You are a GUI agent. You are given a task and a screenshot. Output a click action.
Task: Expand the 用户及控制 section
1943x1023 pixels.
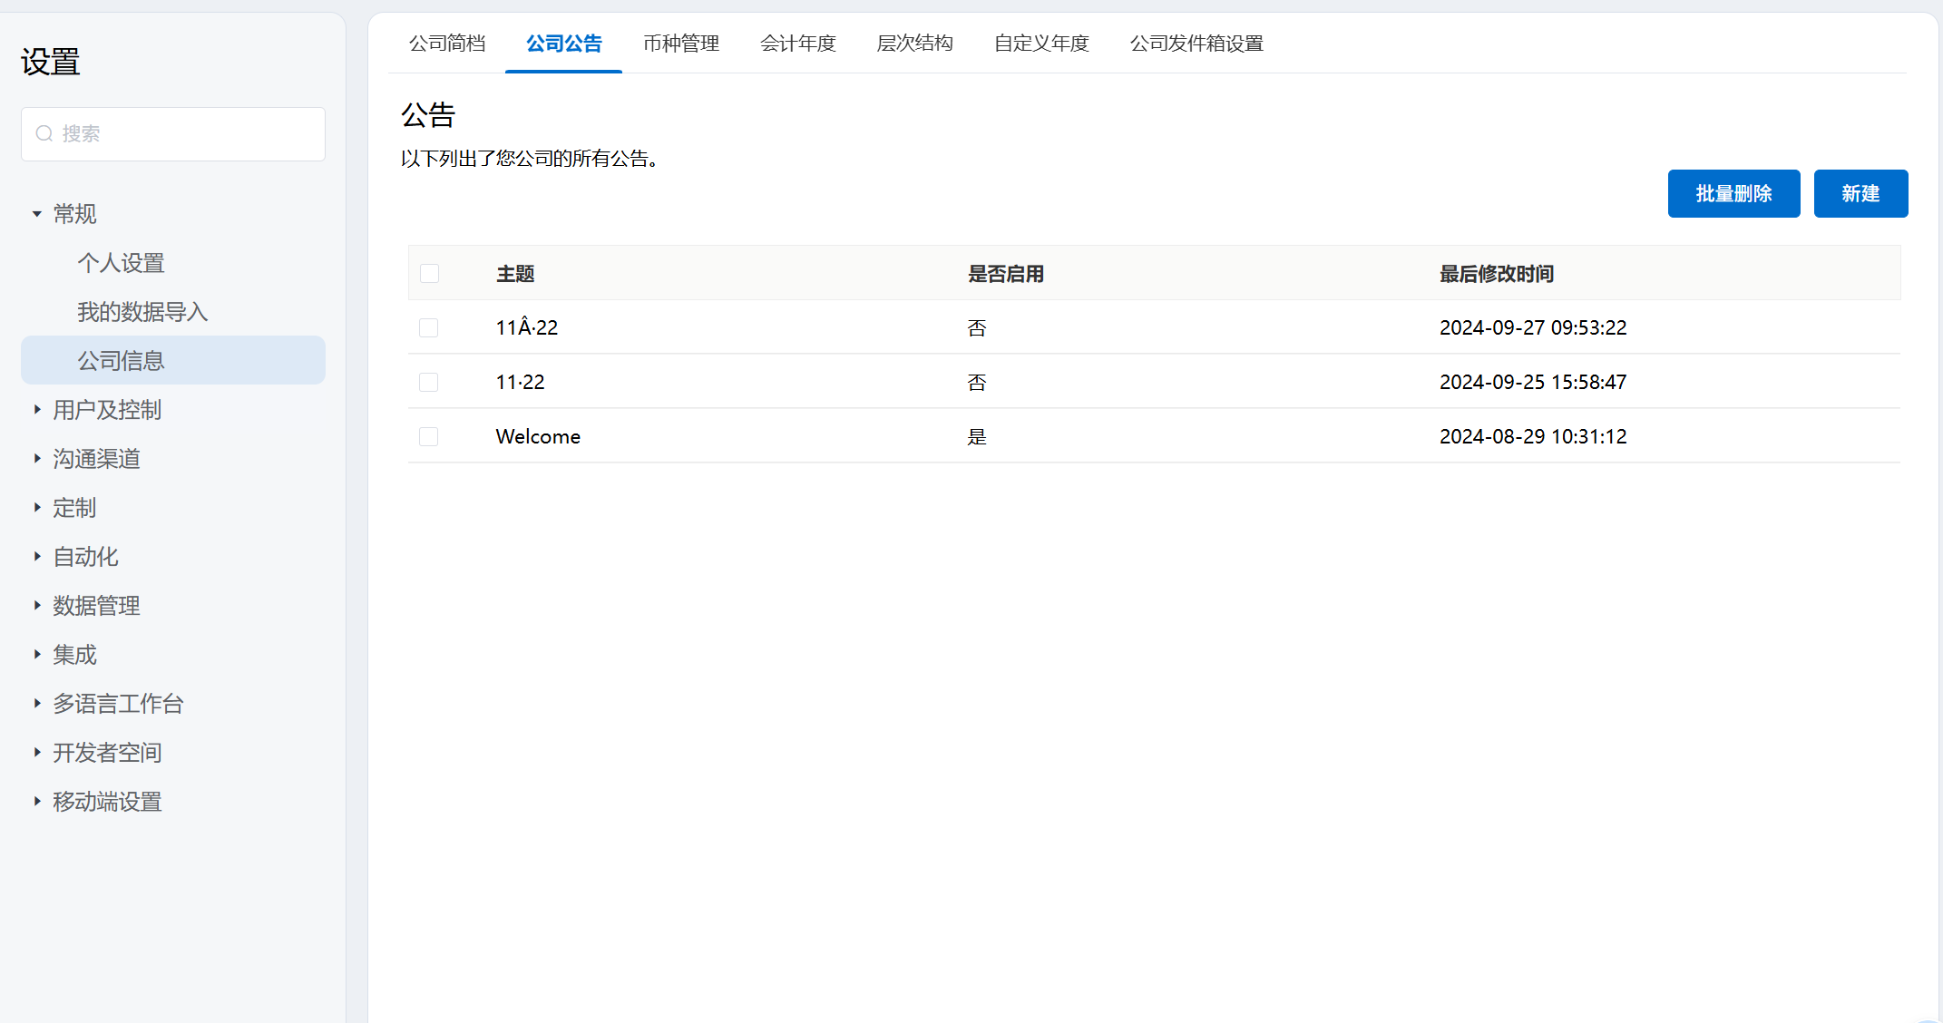click(37, 410)
